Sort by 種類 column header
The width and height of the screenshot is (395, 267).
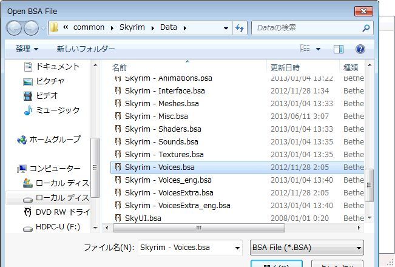tap(351, 67)
